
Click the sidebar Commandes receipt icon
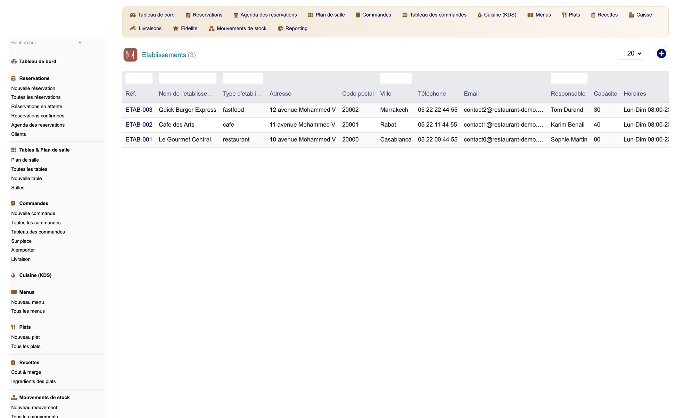point(13,203)
